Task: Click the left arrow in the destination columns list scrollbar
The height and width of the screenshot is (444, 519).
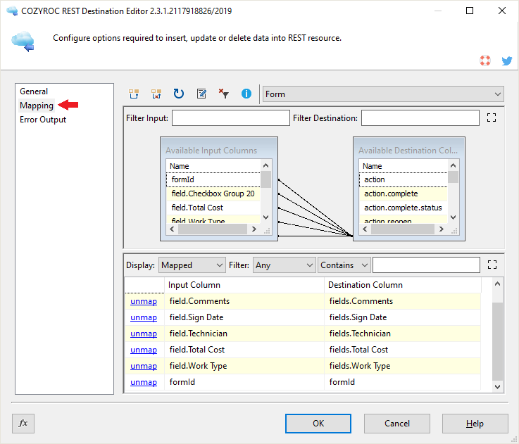Action: [x=365, y=229]
